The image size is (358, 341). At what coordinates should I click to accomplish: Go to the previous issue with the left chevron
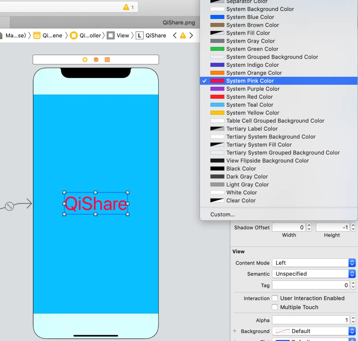click(175, 36)
